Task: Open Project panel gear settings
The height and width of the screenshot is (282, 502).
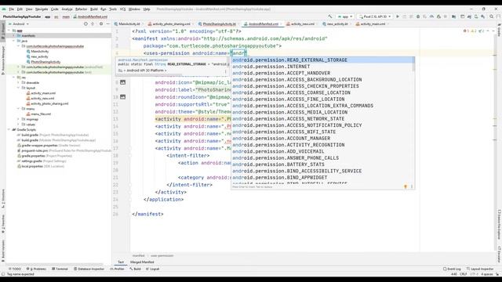Action: pyautogui.click(x=101, y=24)
